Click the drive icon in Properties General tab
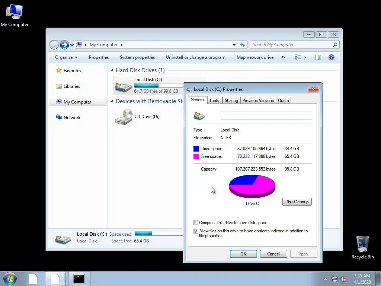 [x=199, y=116]
